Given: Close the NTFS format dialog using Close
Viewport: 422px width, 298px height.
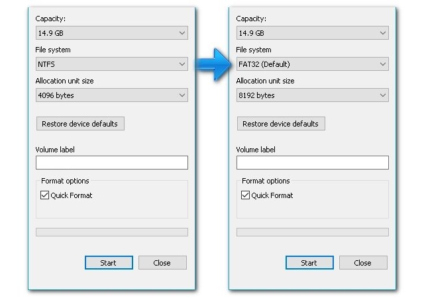Looking at the screenshot, I should 162,263.
